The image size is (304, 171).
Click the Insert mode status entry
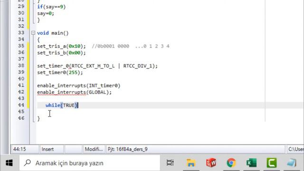point(47,149)
